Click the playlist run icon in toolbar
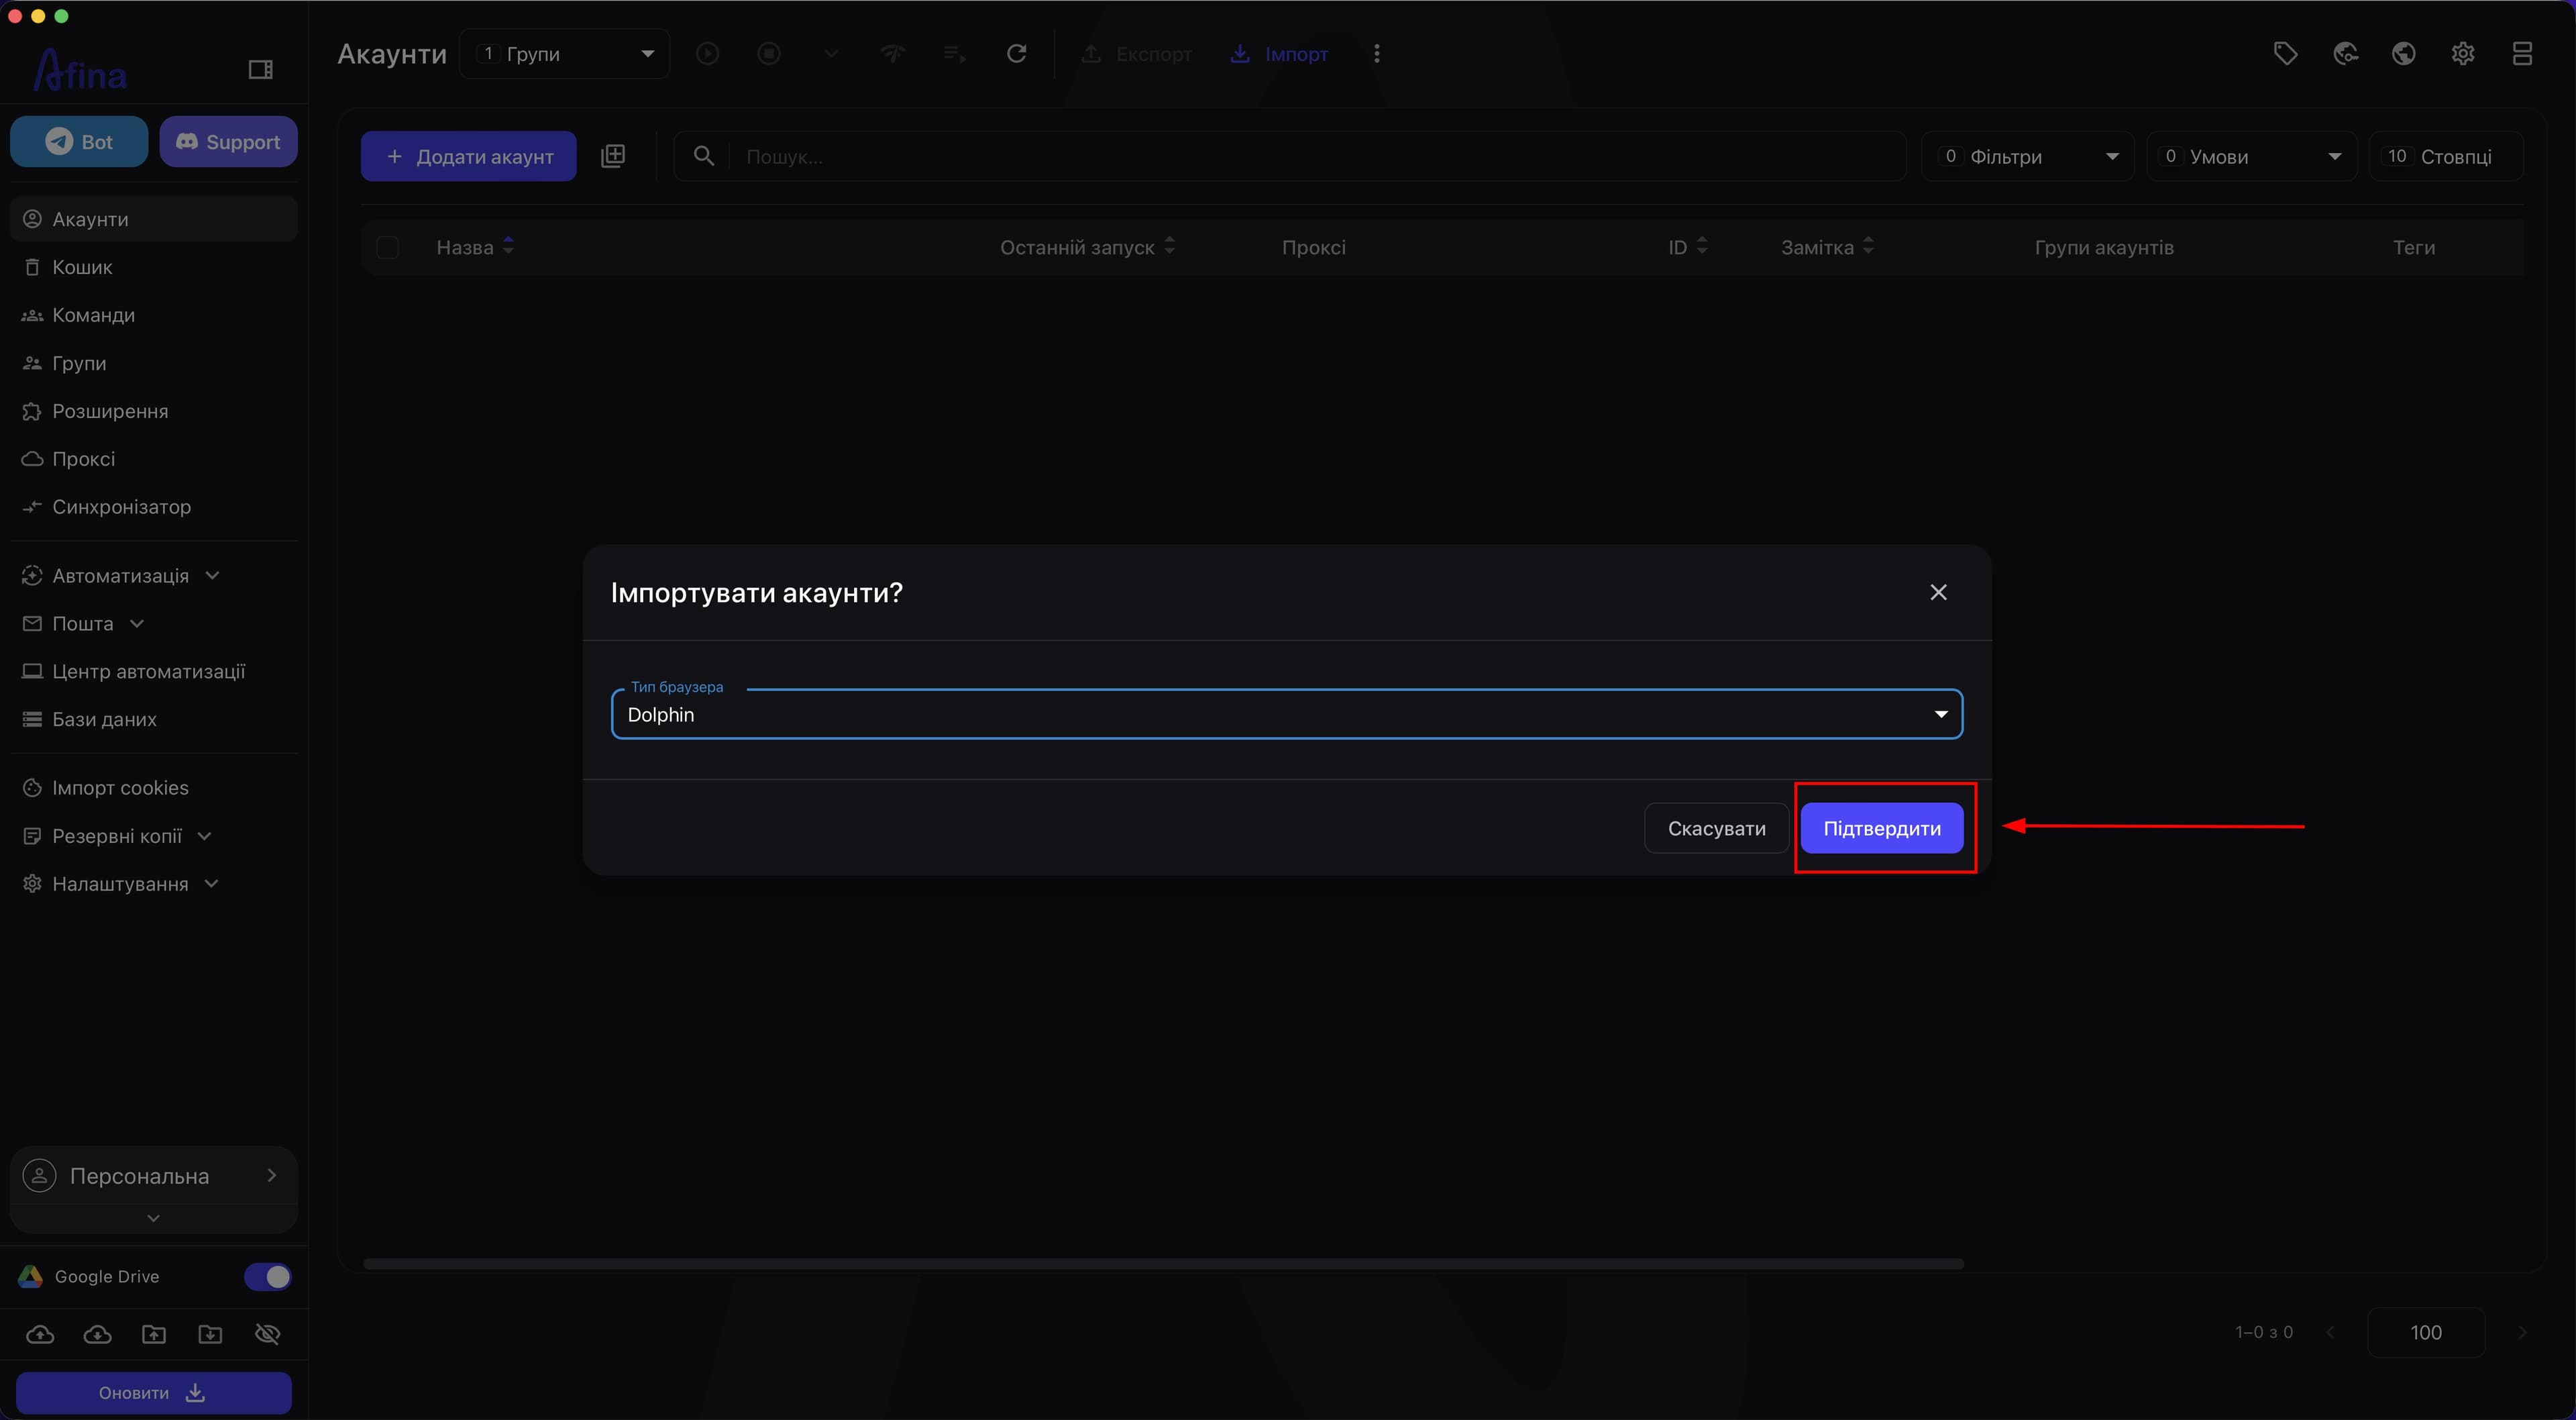The width and height of the screenshot is (2576, 1420). [954, 54]
